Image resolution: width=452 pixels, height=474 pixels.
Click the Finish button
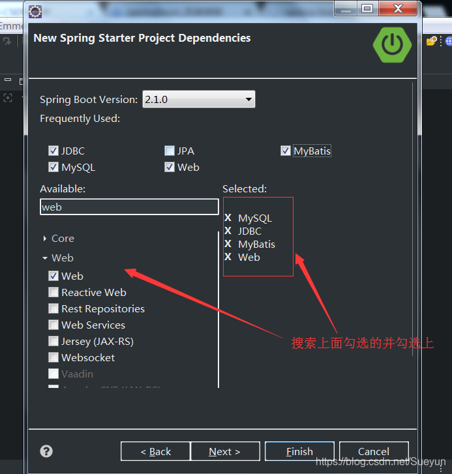[x=299, y=451]
